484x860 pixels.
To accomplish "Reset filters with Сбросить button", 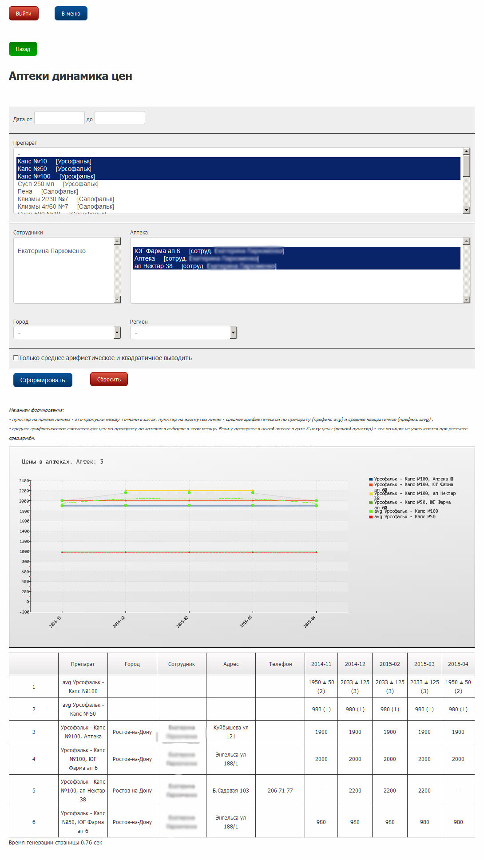I will pos(109,380).
